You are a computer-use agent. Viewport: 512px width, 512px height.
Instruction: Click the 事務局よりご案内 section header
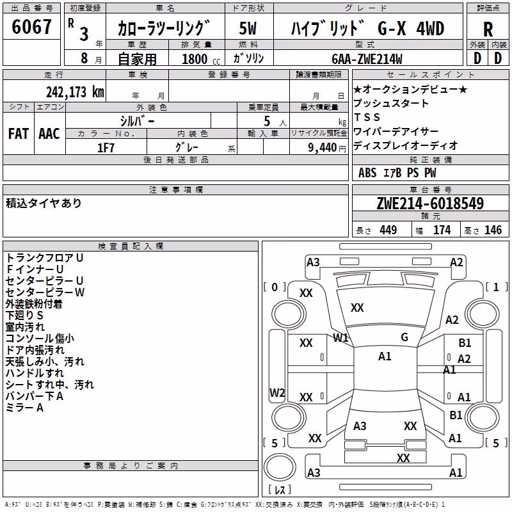pos(131,466)
